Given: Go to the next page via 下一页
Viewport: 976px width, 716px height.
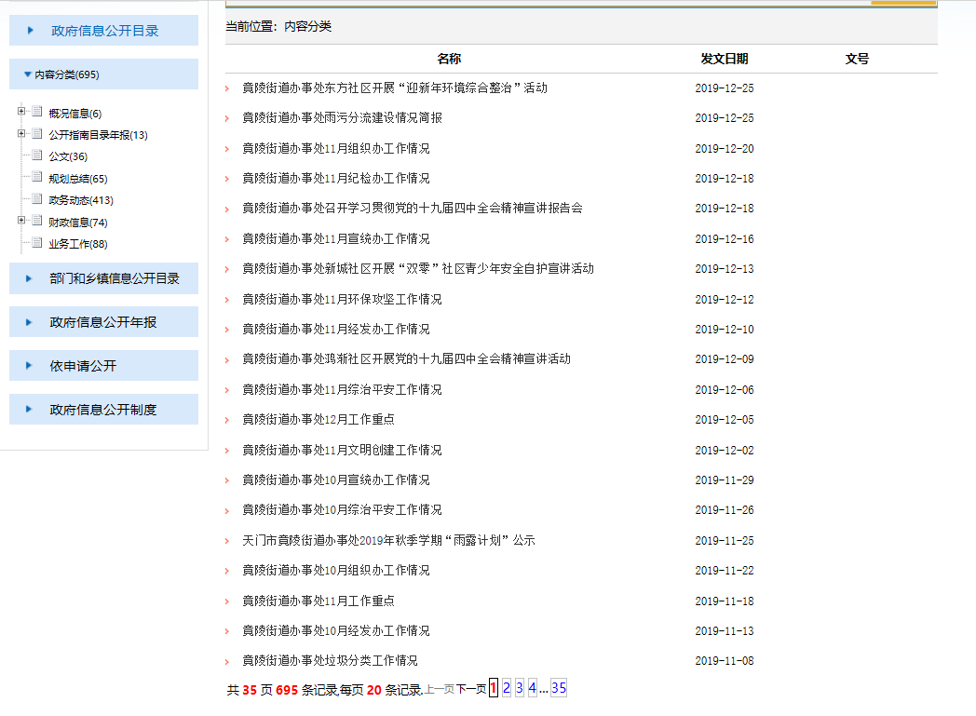Looking at the screenshot, I should pyautogui.click(x=470, y=690).
